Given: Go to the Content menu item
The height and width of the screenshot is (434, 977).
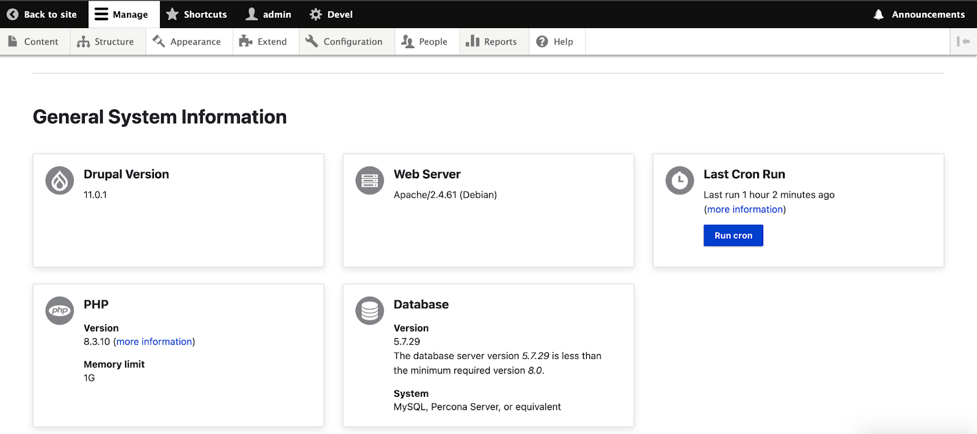Looking at the screenshot, I should [35, 42].
